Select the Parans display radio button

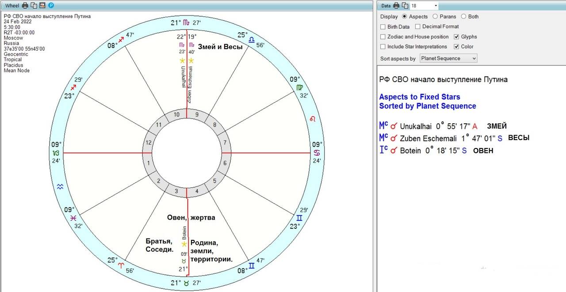[435, 16]
